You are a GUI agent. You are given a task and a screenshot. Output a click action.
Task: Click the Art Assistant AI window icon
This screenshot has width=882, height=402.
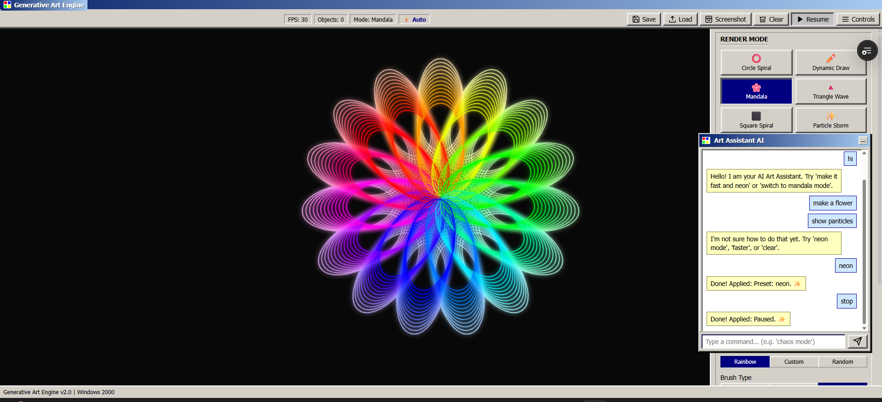click(x=706, y=140)
